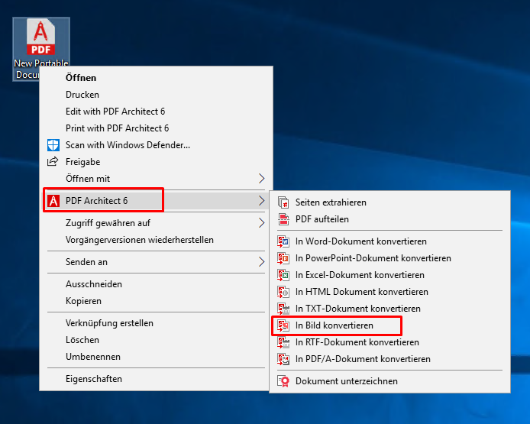Screen dimensions: 530x424
Task: Expand the Öffnen mit submenu arrow
Action: point(262,179)
